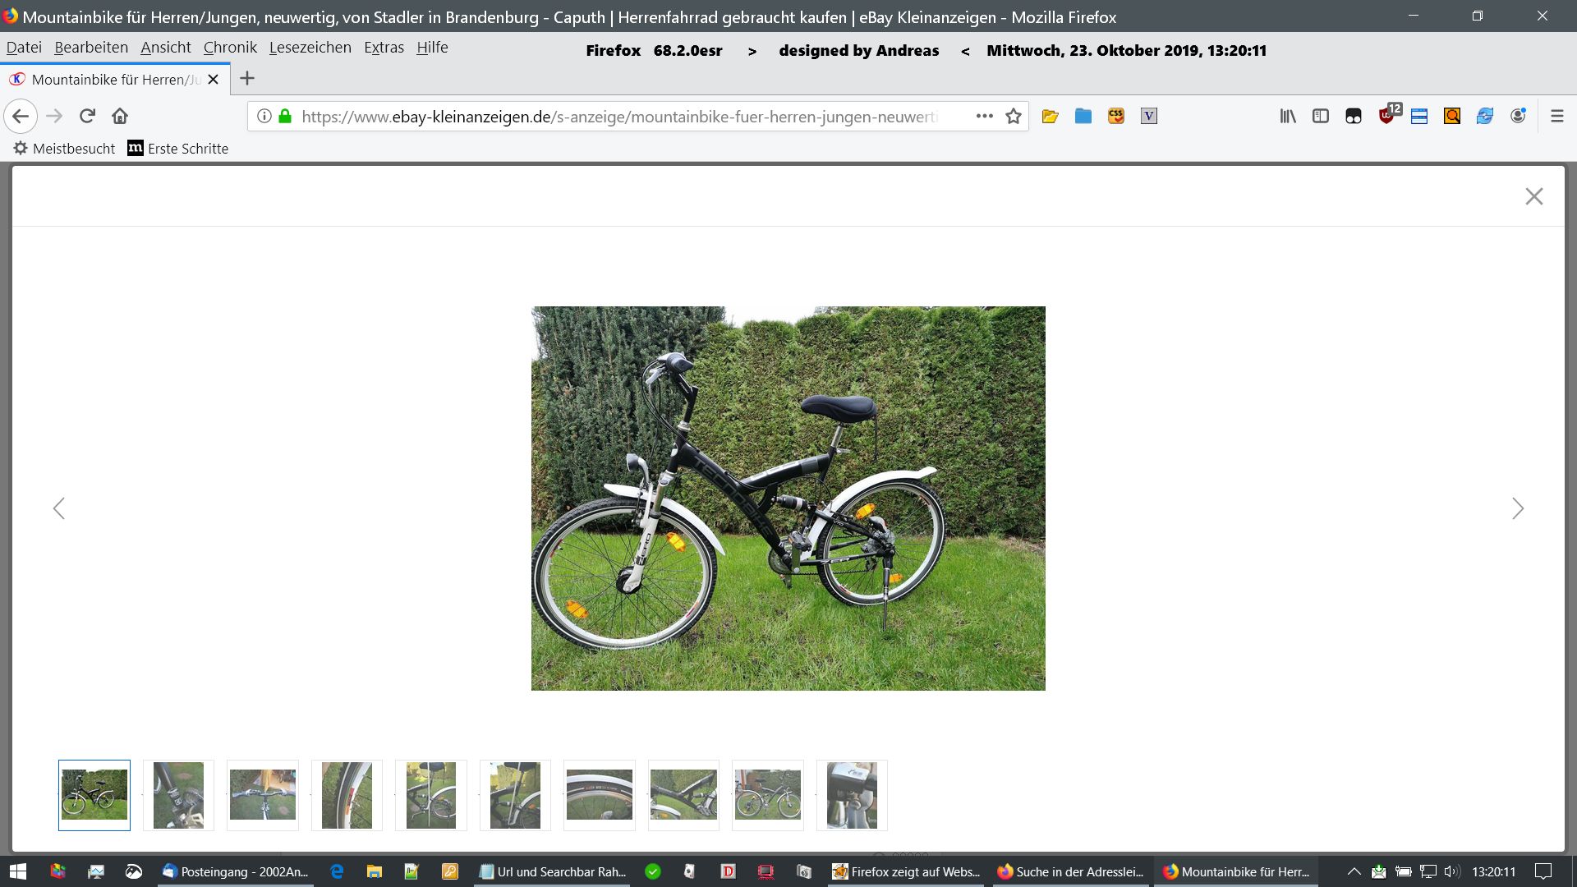Open page actions three-dots menu
The width and height of the screenshot is (1577, 887).
[x=984, y=116]
